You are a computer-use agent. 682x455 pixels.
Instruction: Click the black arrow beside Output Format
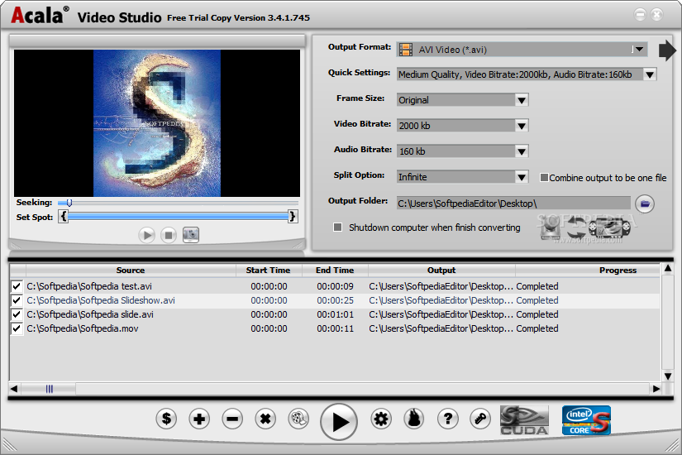pos(667,50)
